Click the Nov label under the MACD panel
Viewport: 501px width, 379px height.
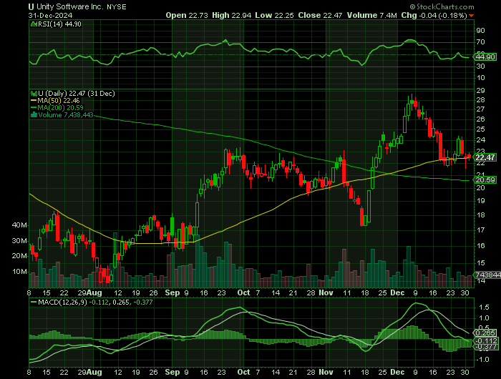tap(326, 373)
